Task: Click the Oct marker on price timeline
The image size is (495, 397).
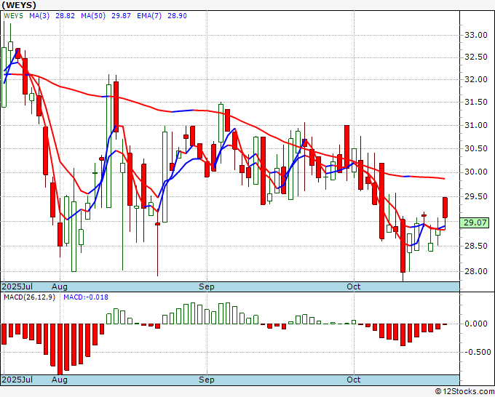Action: 353,286
